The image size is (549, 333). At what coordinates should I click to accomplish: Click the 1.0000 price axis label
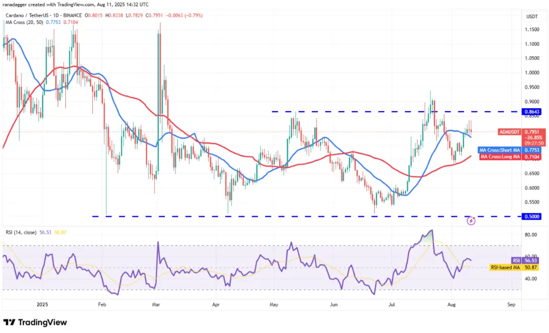[532, 73]
